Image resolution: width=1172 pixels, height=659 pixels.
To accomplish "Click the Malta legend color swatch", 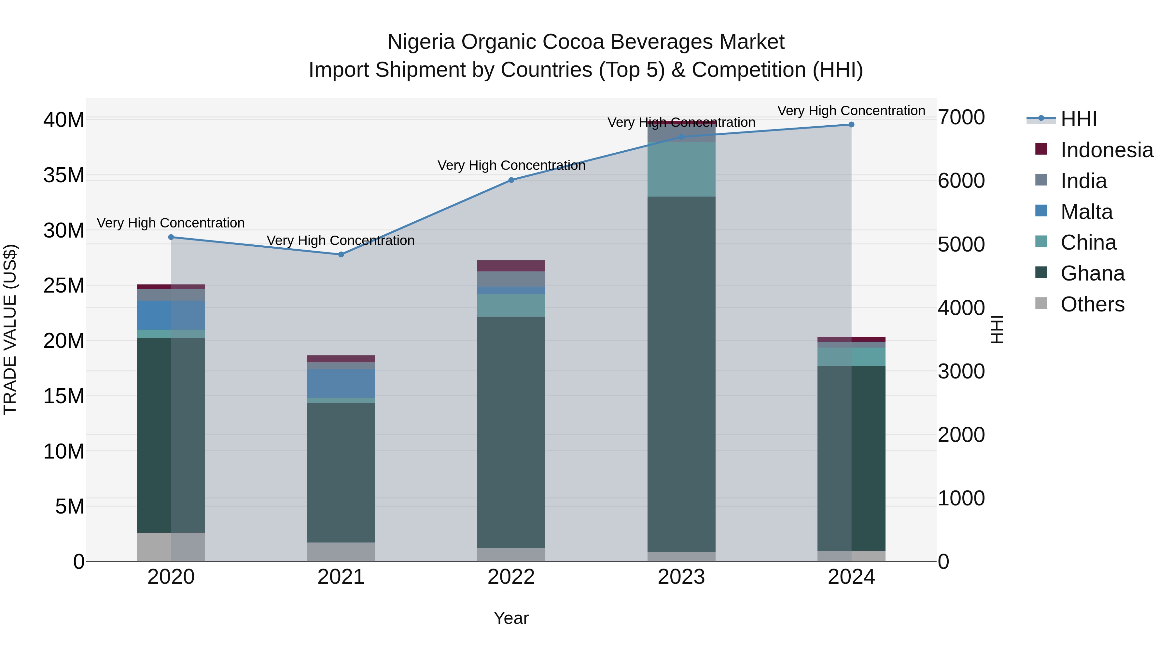I will tap(1041, 211).
